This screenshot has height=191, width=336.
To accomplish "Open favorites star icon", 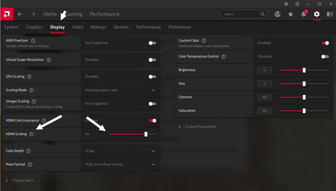I will 290,14.
